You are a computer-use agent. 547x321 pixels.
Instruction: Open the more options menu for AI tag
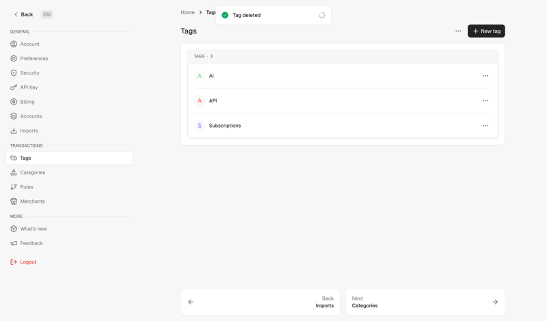tap(485, 76)
